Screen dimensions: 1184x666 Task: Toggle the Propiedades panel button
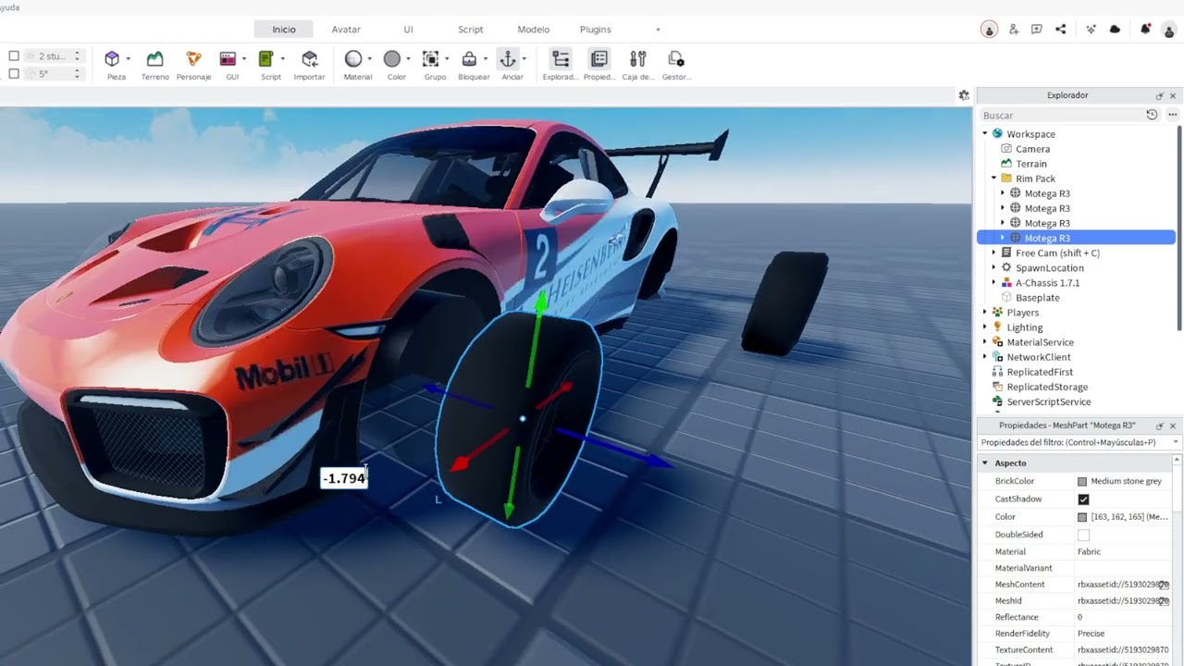[x=599, y=59]
